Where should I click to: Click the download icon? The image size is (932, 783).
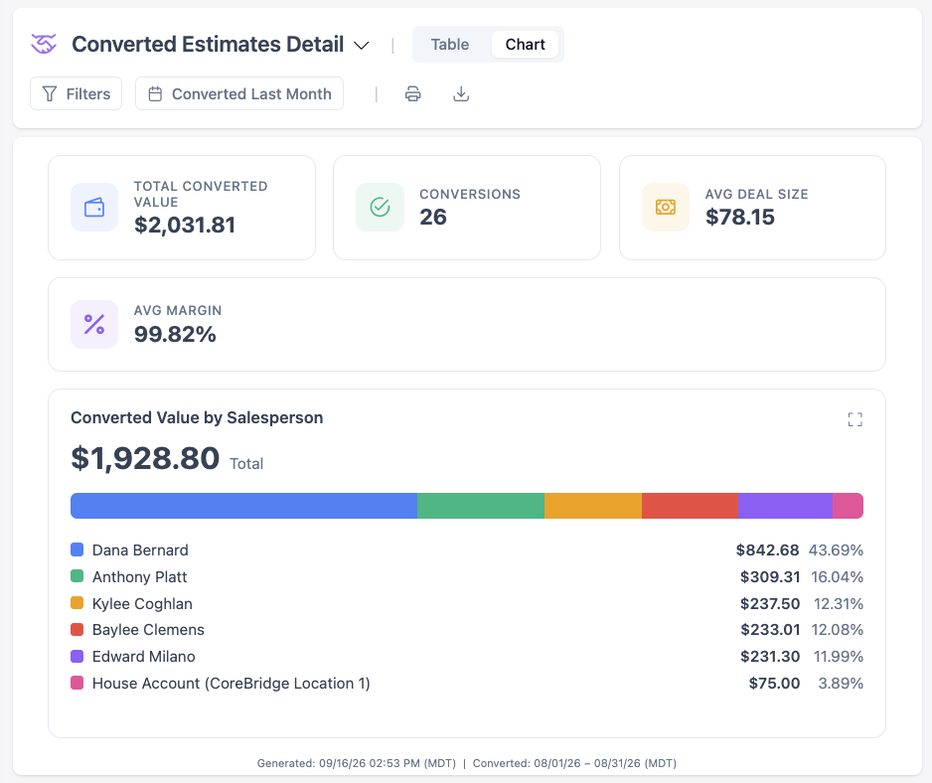(461, 94)
